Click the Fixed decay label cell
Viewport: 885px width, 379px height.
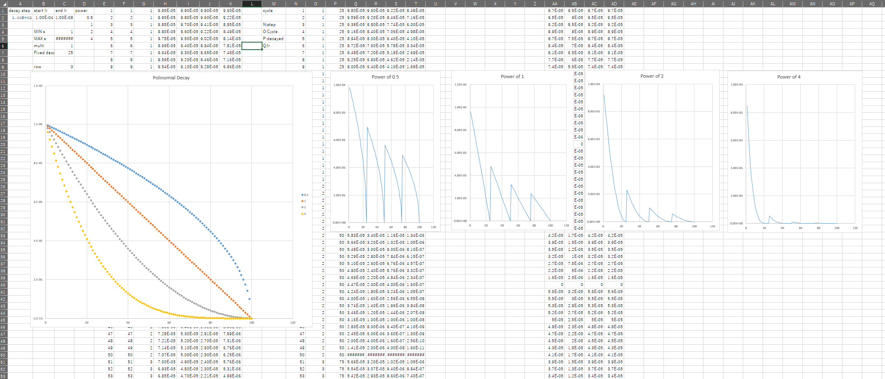coord(43,52)
